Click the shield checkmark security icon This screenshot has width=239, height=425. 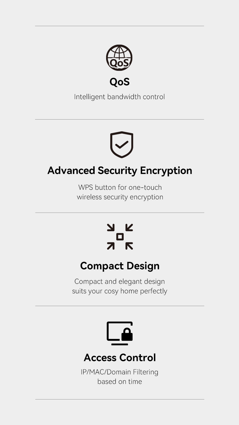(x=121, y=144)
